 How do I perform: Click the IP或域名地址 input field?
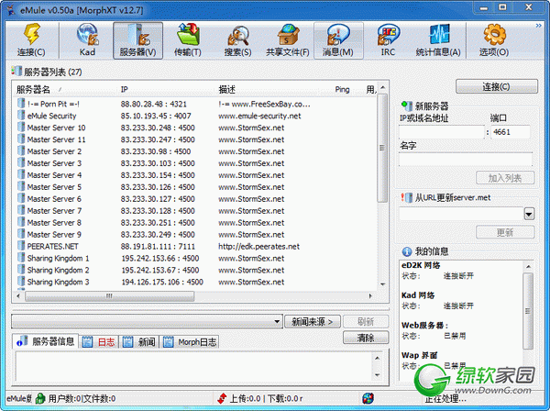pos(442,132)
